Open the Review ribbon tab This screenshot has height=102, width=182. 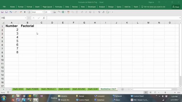coord(75,7)
